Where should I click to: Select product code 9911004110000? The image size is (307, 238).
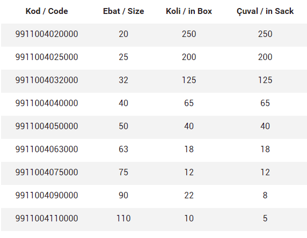[x=47, y=218]
